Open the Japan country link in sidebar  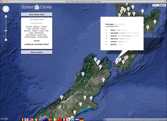click(x=31, y=33)
